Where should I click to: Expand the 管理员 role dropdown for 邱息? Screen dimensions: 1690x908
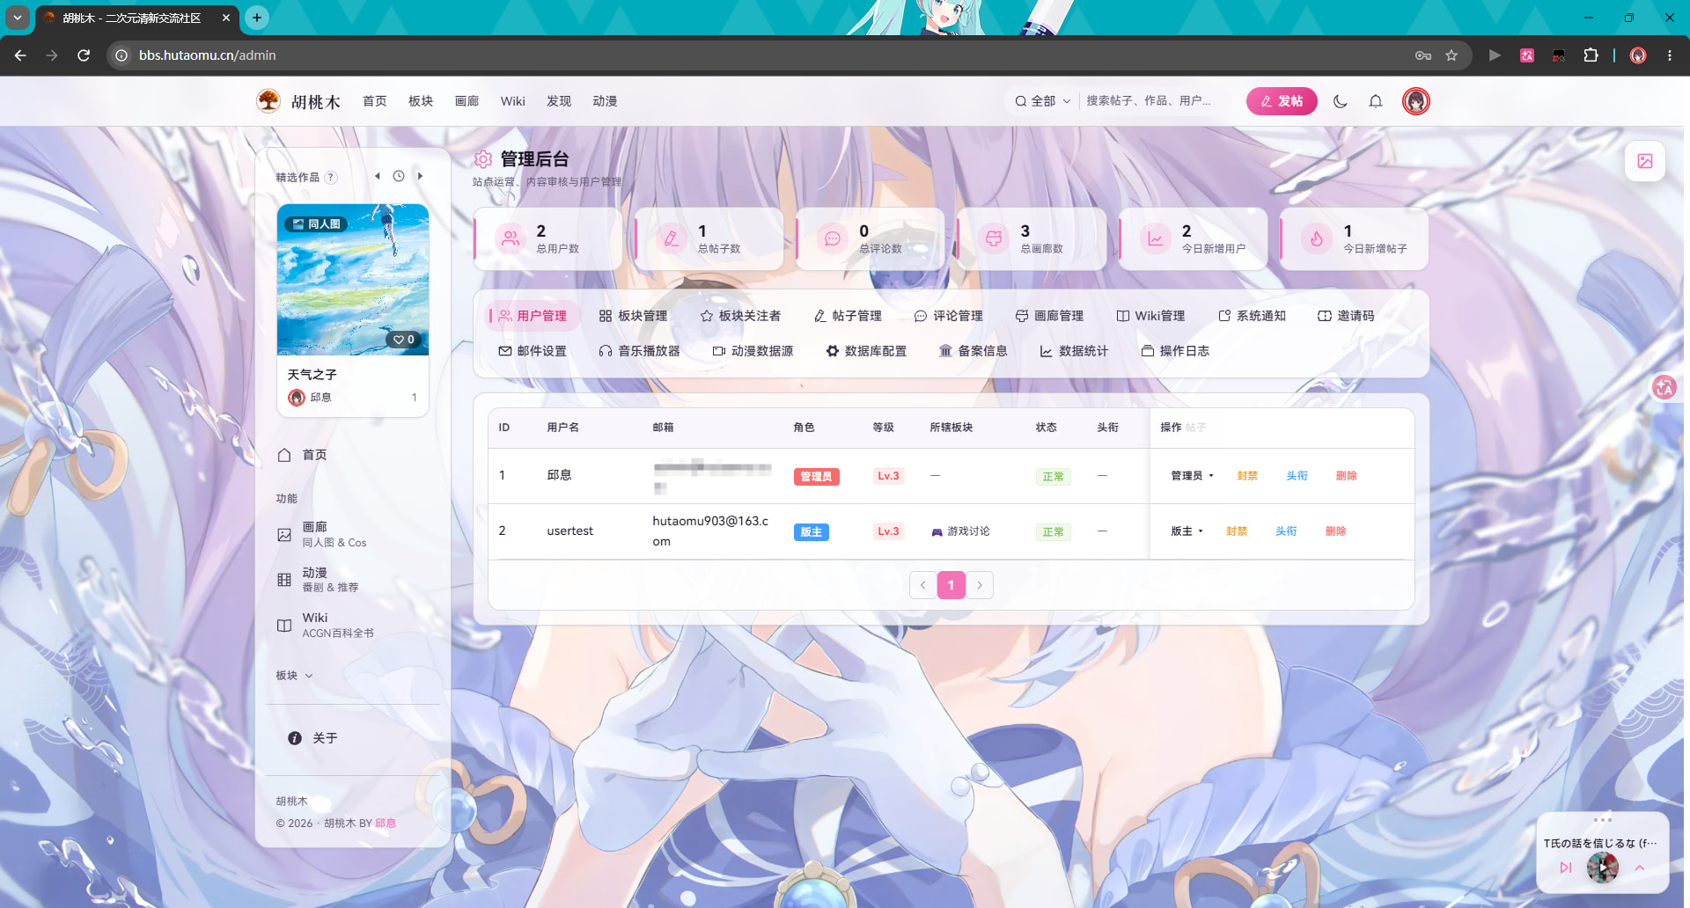coord(1192,476)
